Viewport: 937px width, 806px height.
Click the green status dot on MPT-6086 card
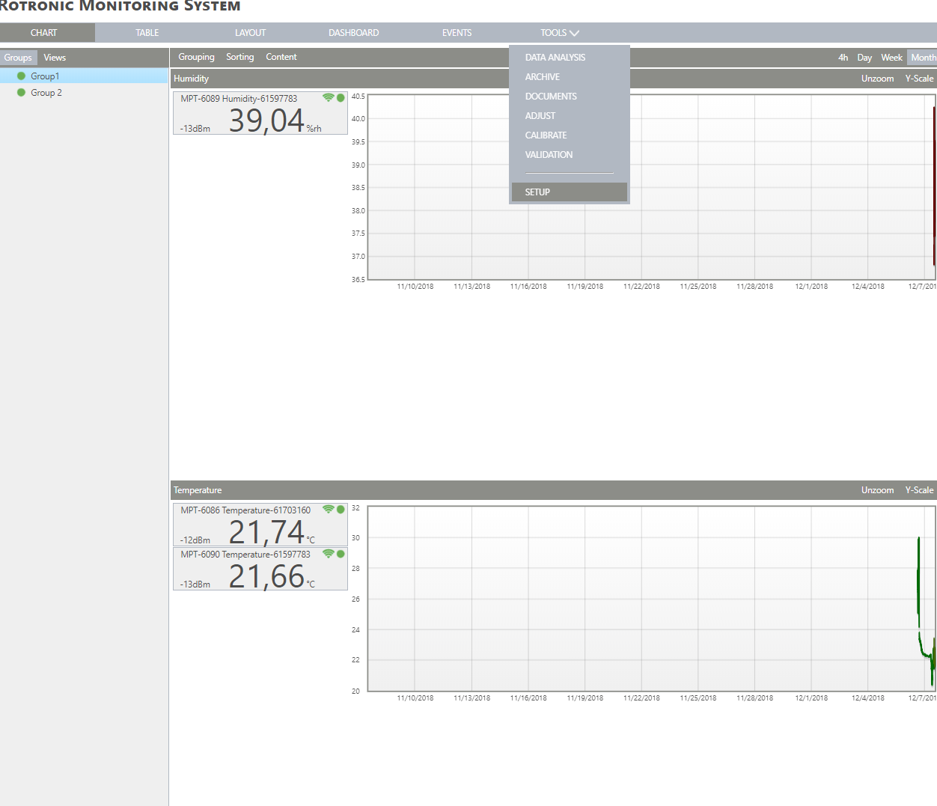coord(341,510)
